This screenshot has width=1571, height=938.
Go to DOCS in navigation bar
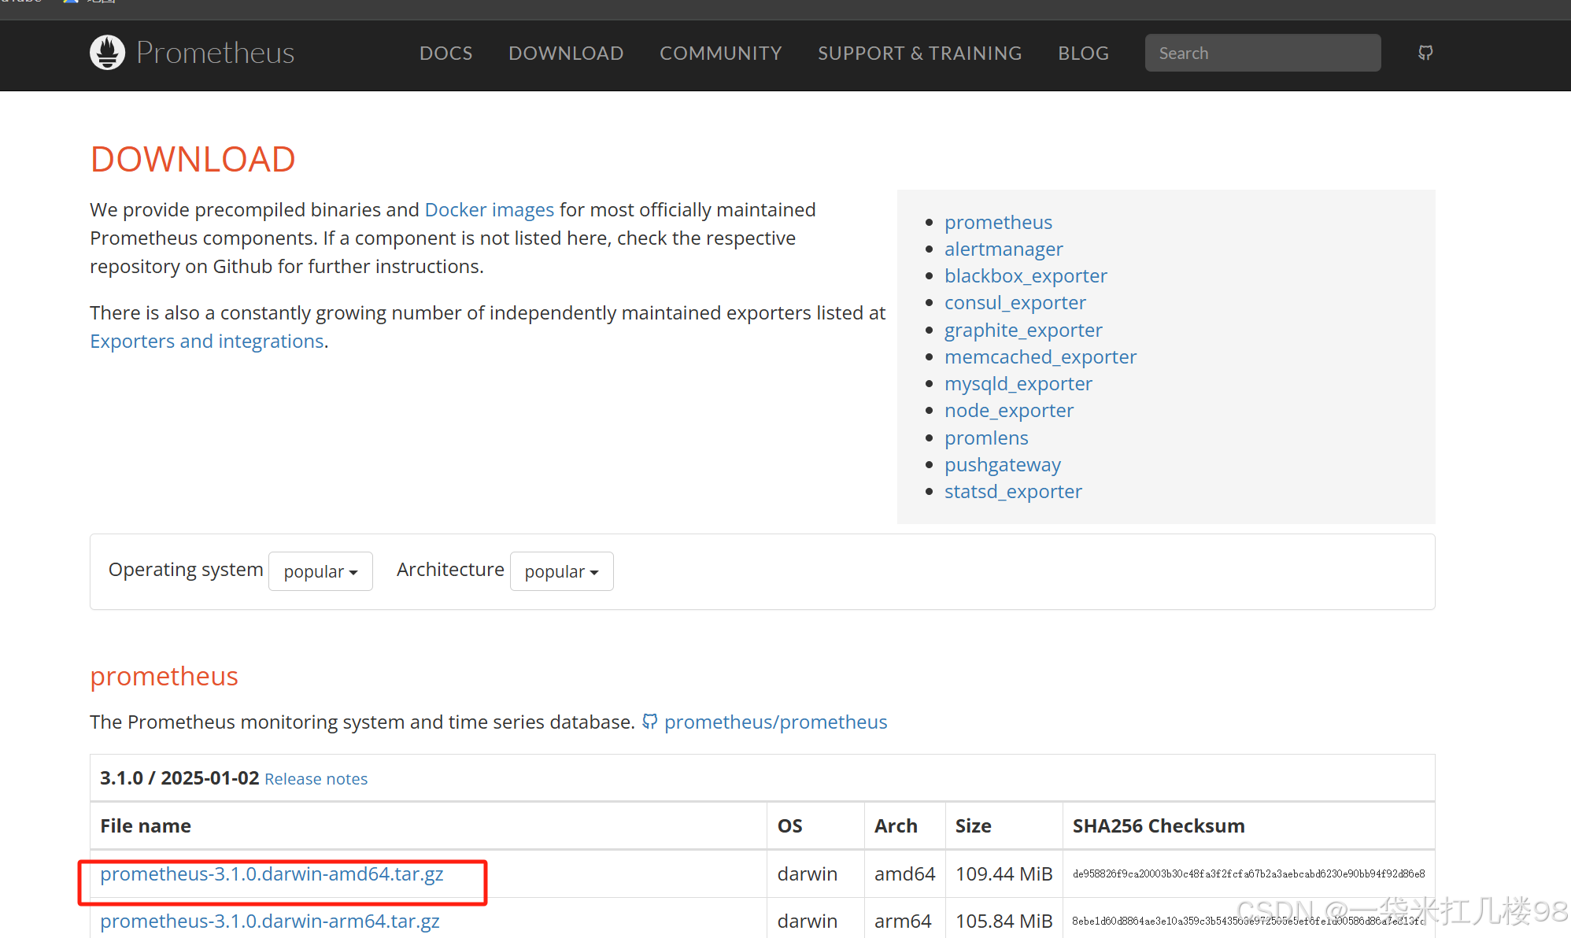click(446, 53)
